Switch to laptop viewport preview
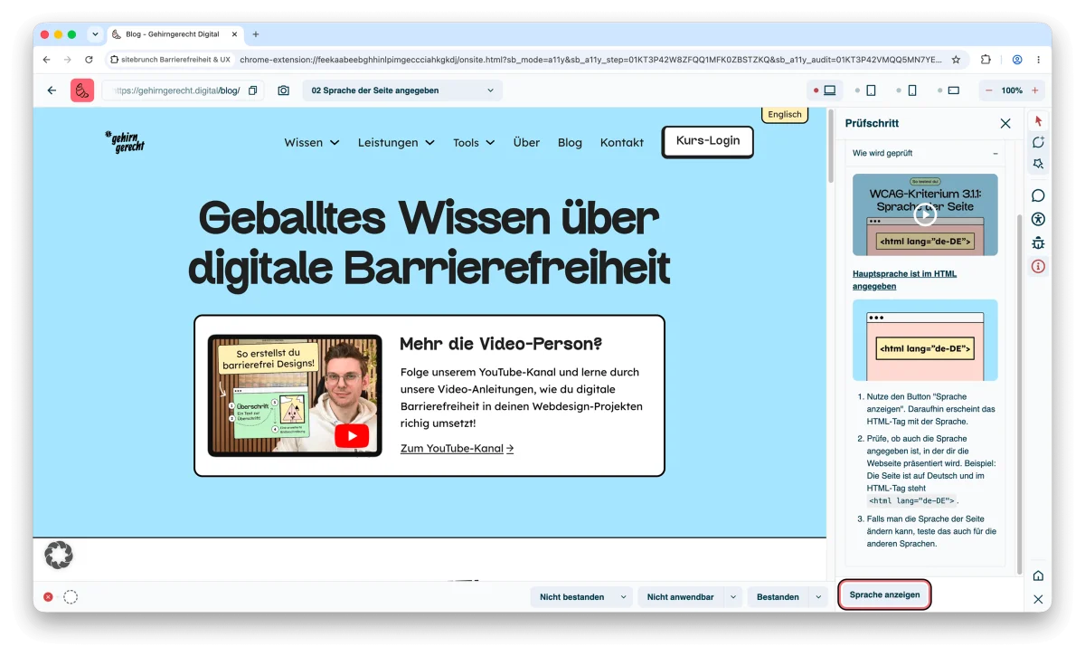The height and width of the screenshot is (656, 1085). tap(829, 90)
